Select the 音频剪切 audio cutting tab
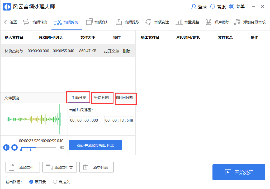This screenshot has width=270, height=189. tap(66, 22)
